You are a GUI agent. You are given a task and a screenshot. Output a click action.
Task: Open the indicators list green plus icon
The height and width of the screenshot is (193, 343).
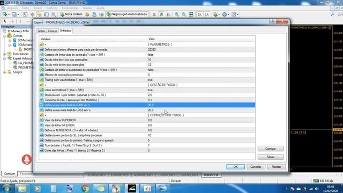pyautogui.click(x=215, y=14)
